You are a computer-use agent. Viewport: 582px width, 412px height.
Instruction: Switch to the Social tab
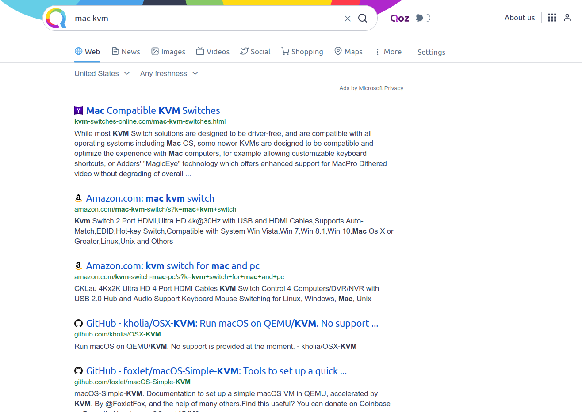255,52
